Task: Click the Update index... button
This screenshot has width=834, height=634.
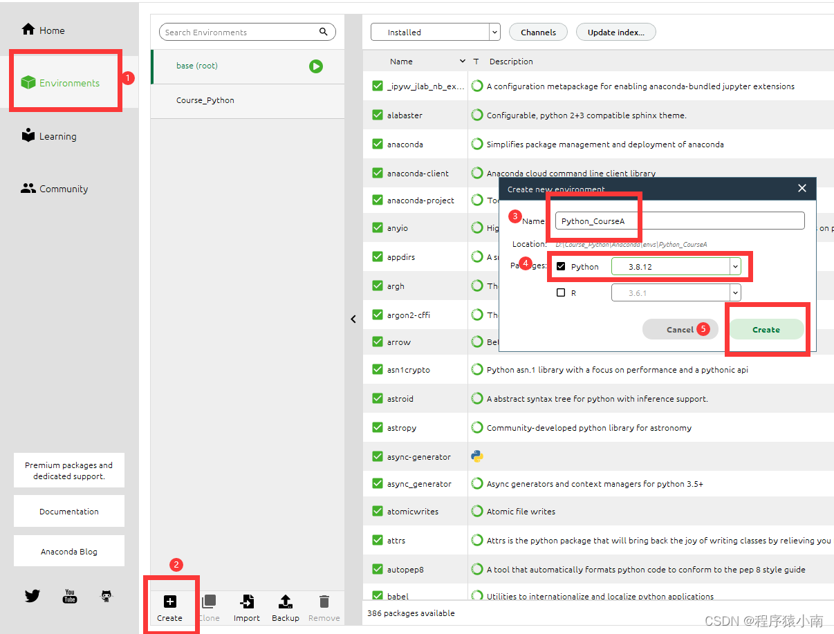Action: click(616, 32)
